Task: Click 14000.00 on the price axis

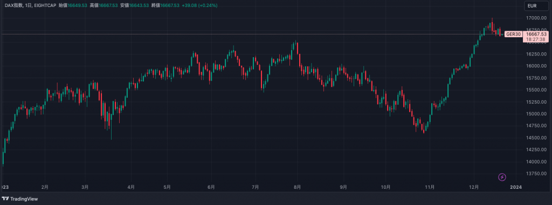Action: tap(536, 162)
